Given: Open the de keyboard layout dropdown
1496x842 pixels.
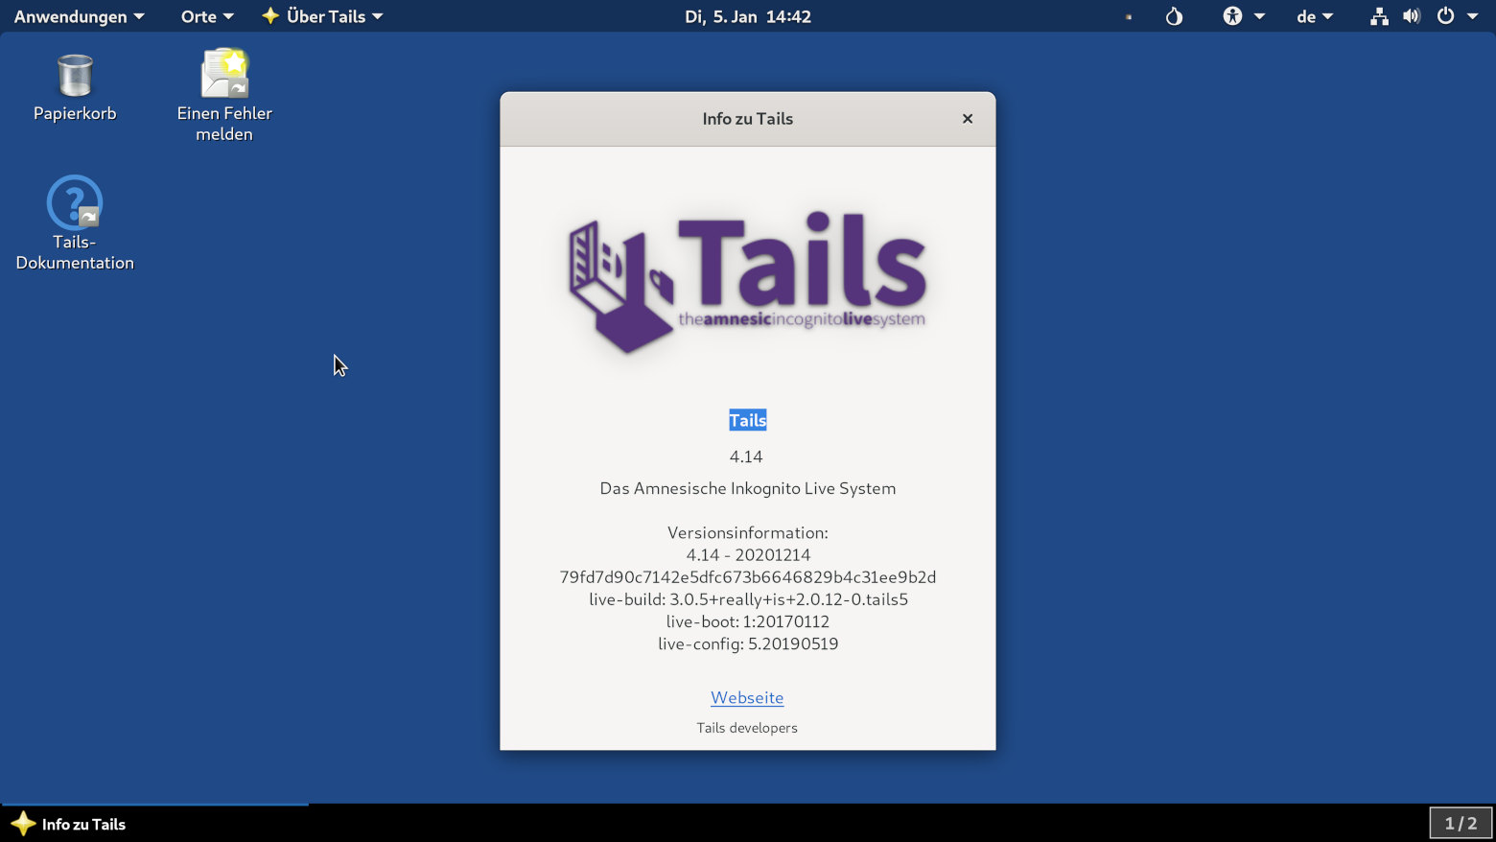Looking at the screenshot, I should 1315,16.
